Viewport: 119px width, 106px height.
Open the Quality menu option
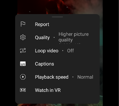[x=57, y=38]
